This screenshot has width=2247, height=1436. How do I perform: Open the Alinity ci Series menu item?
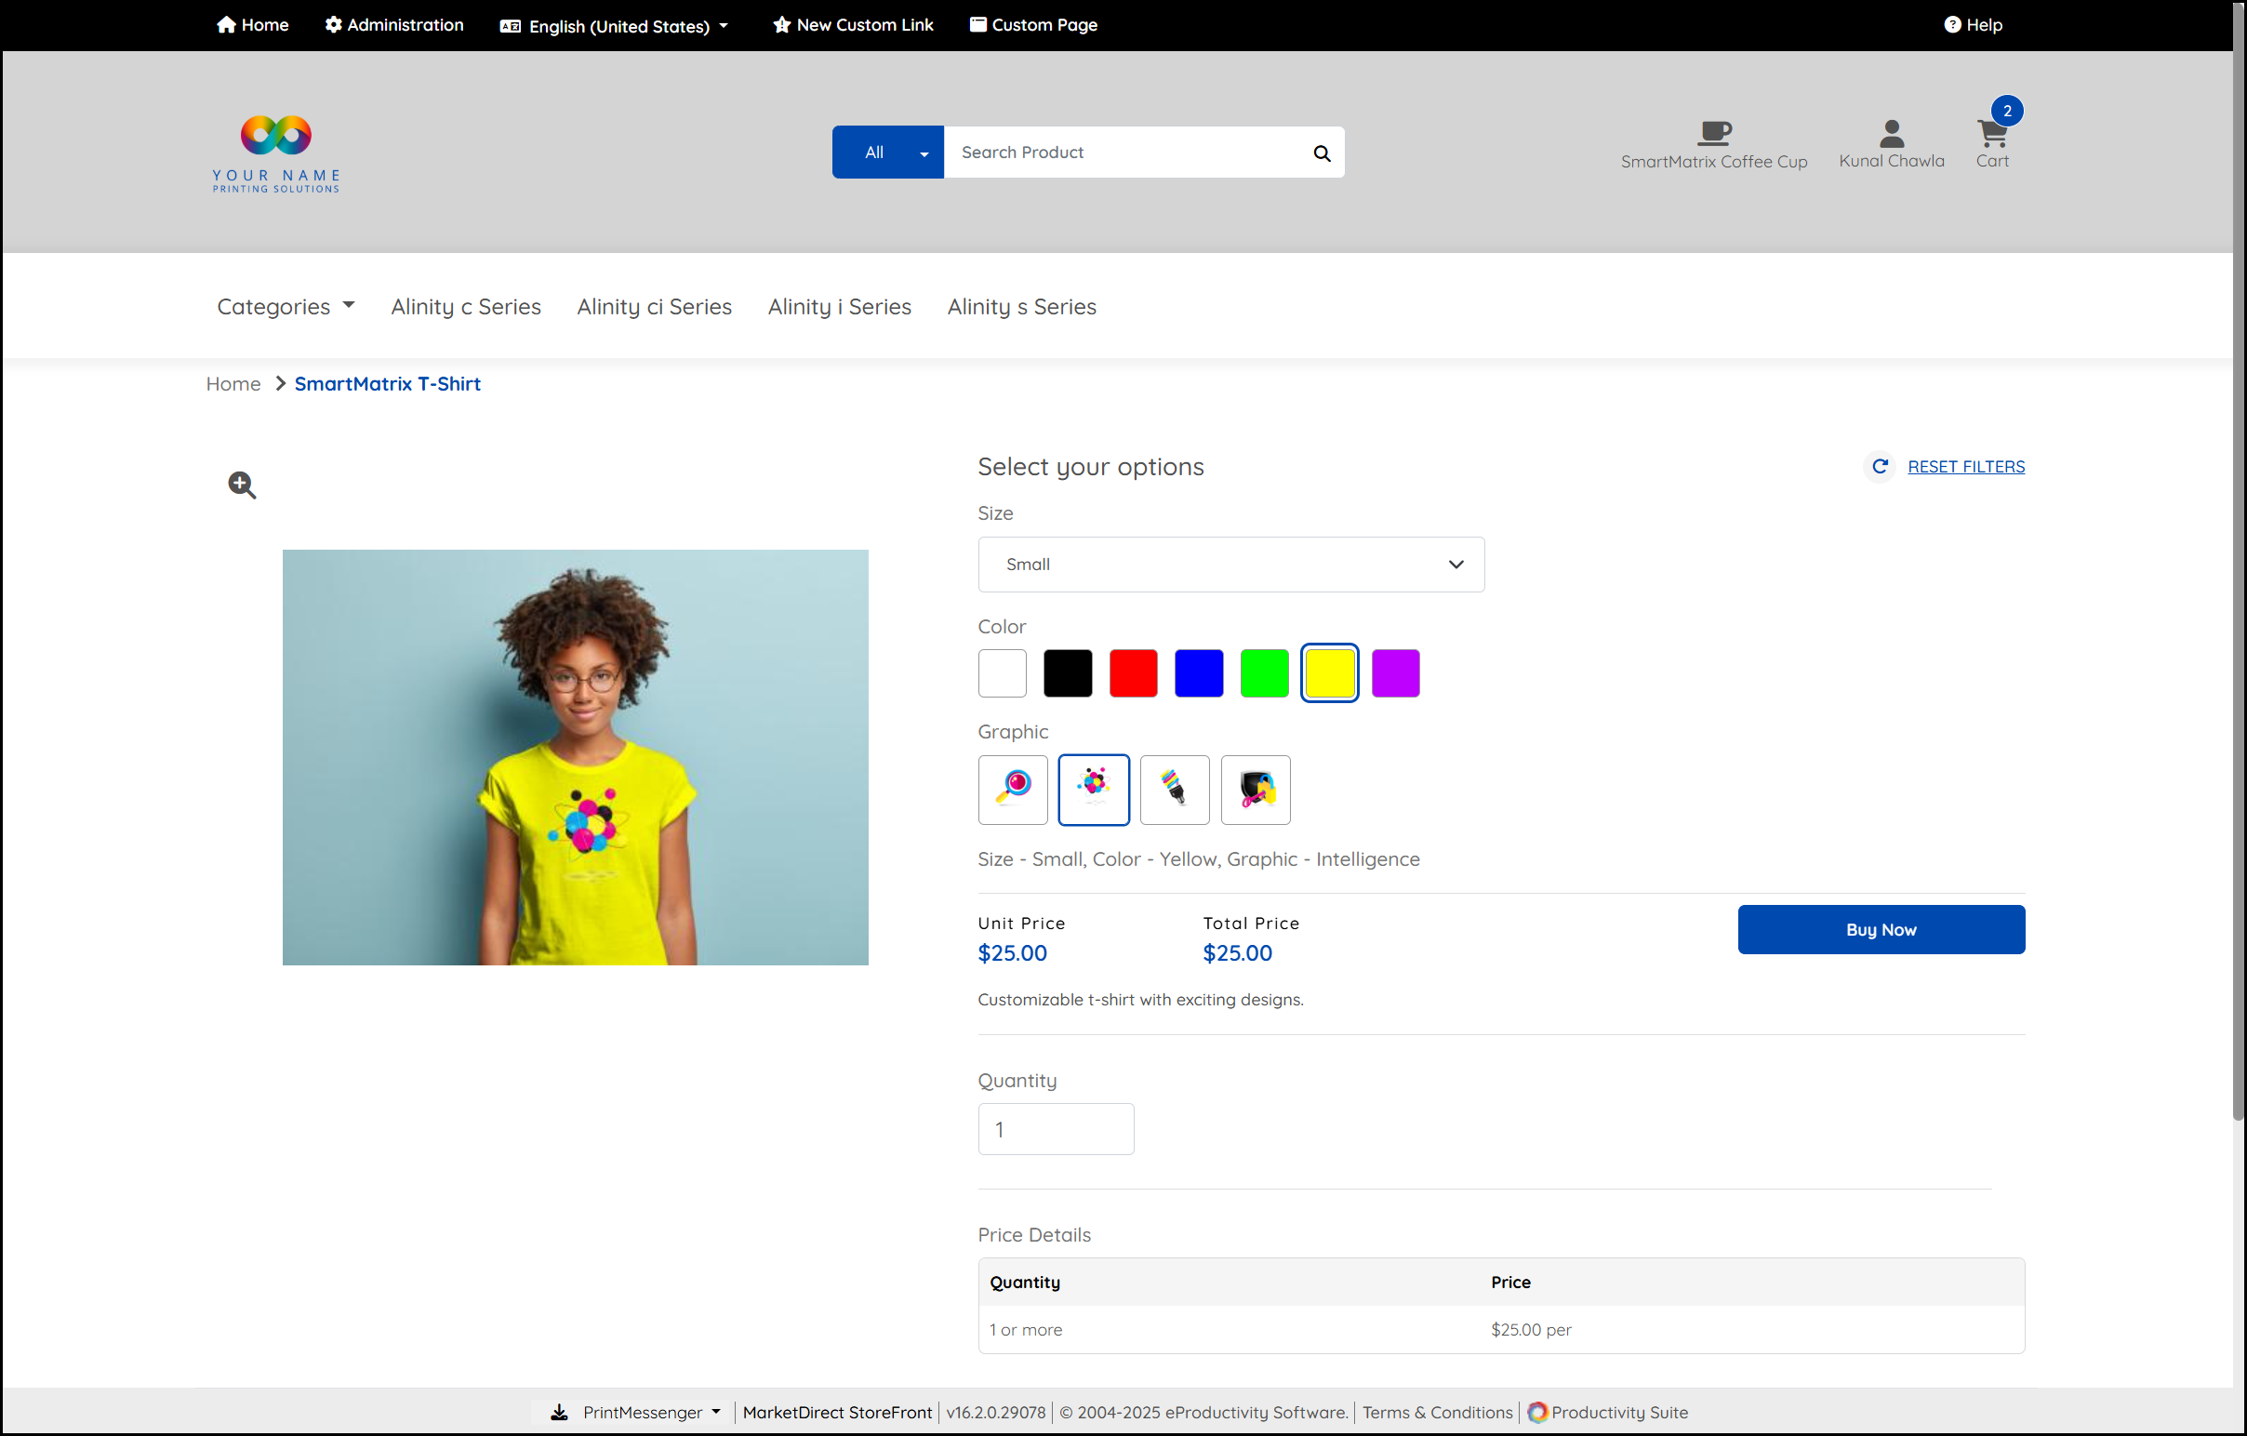tap(654, 307)
